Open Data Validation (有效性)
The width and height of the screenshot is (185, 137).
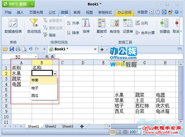115,26
